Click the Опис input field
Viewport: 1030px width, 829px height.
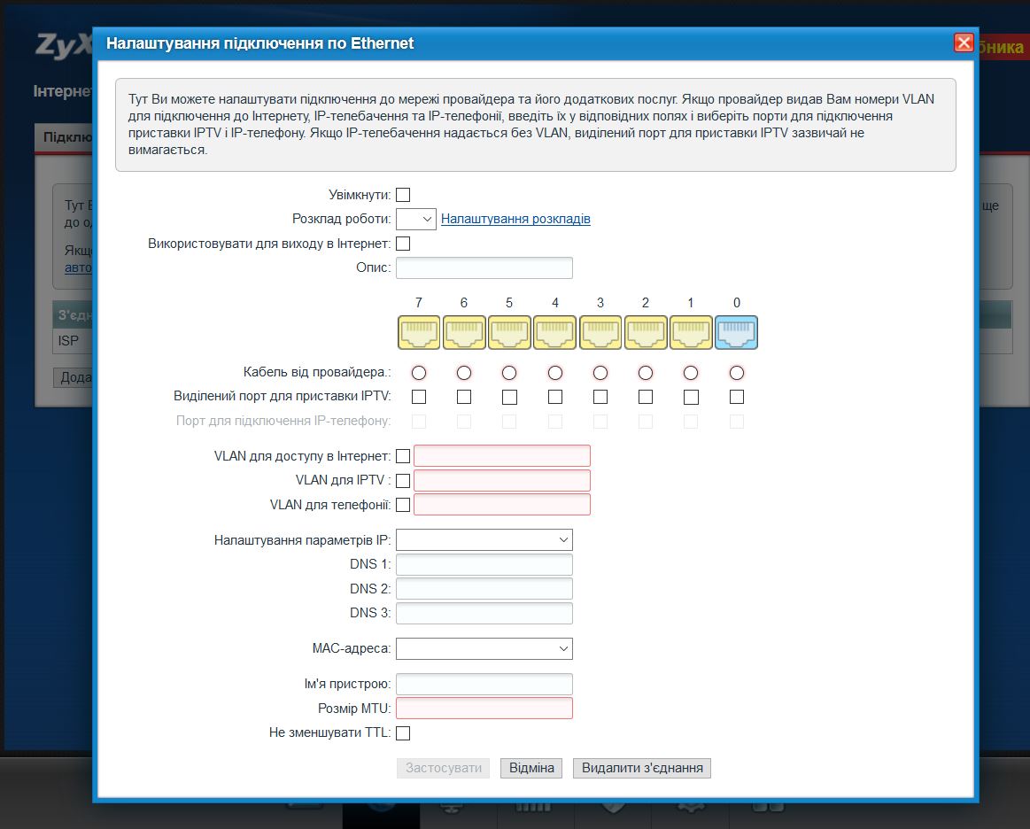click(484, 268)
